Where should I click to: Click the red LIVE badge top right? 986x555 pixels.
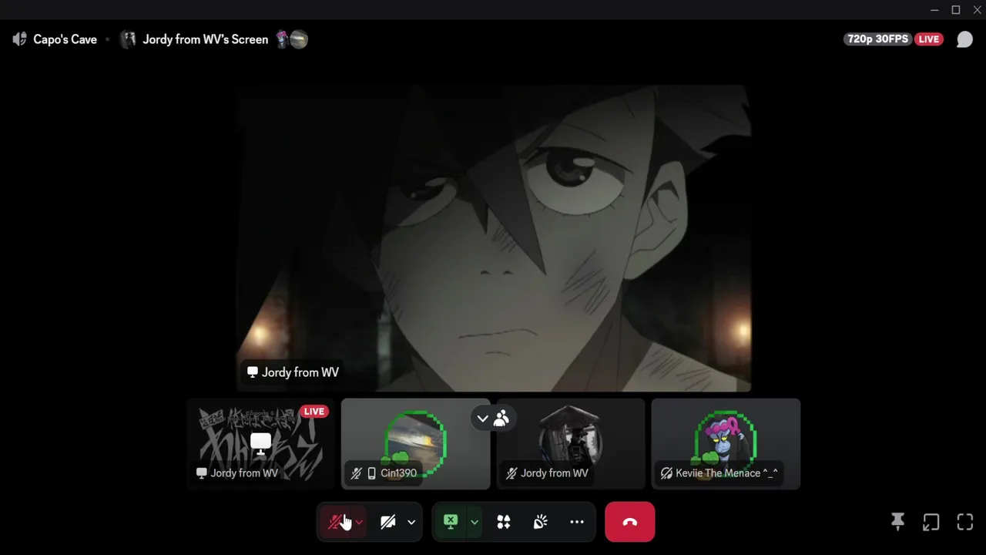(x=929, y=39)
